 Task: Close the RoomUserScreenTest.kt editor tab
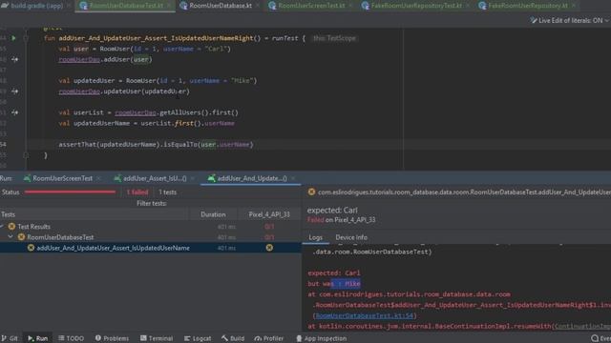coord(350,6)
